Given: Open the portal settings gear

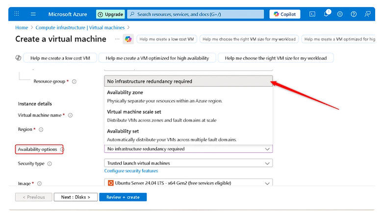Looking at the screenshot, I should tap(340, 14).
